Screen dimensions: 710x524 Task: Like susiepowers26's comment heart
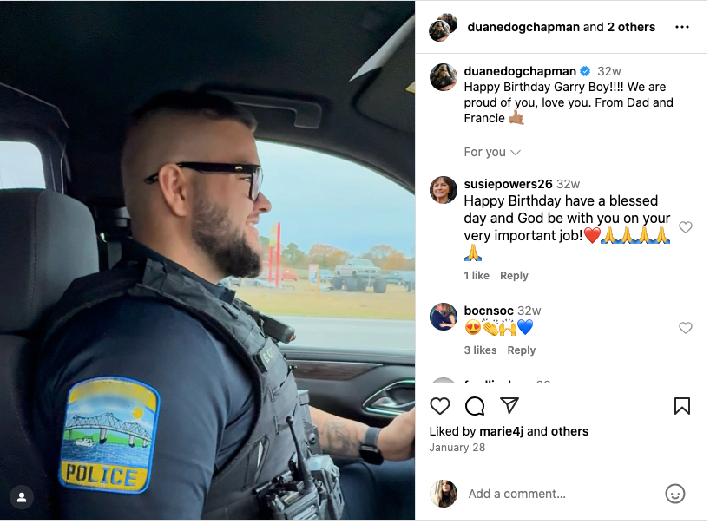pos(687,227)
